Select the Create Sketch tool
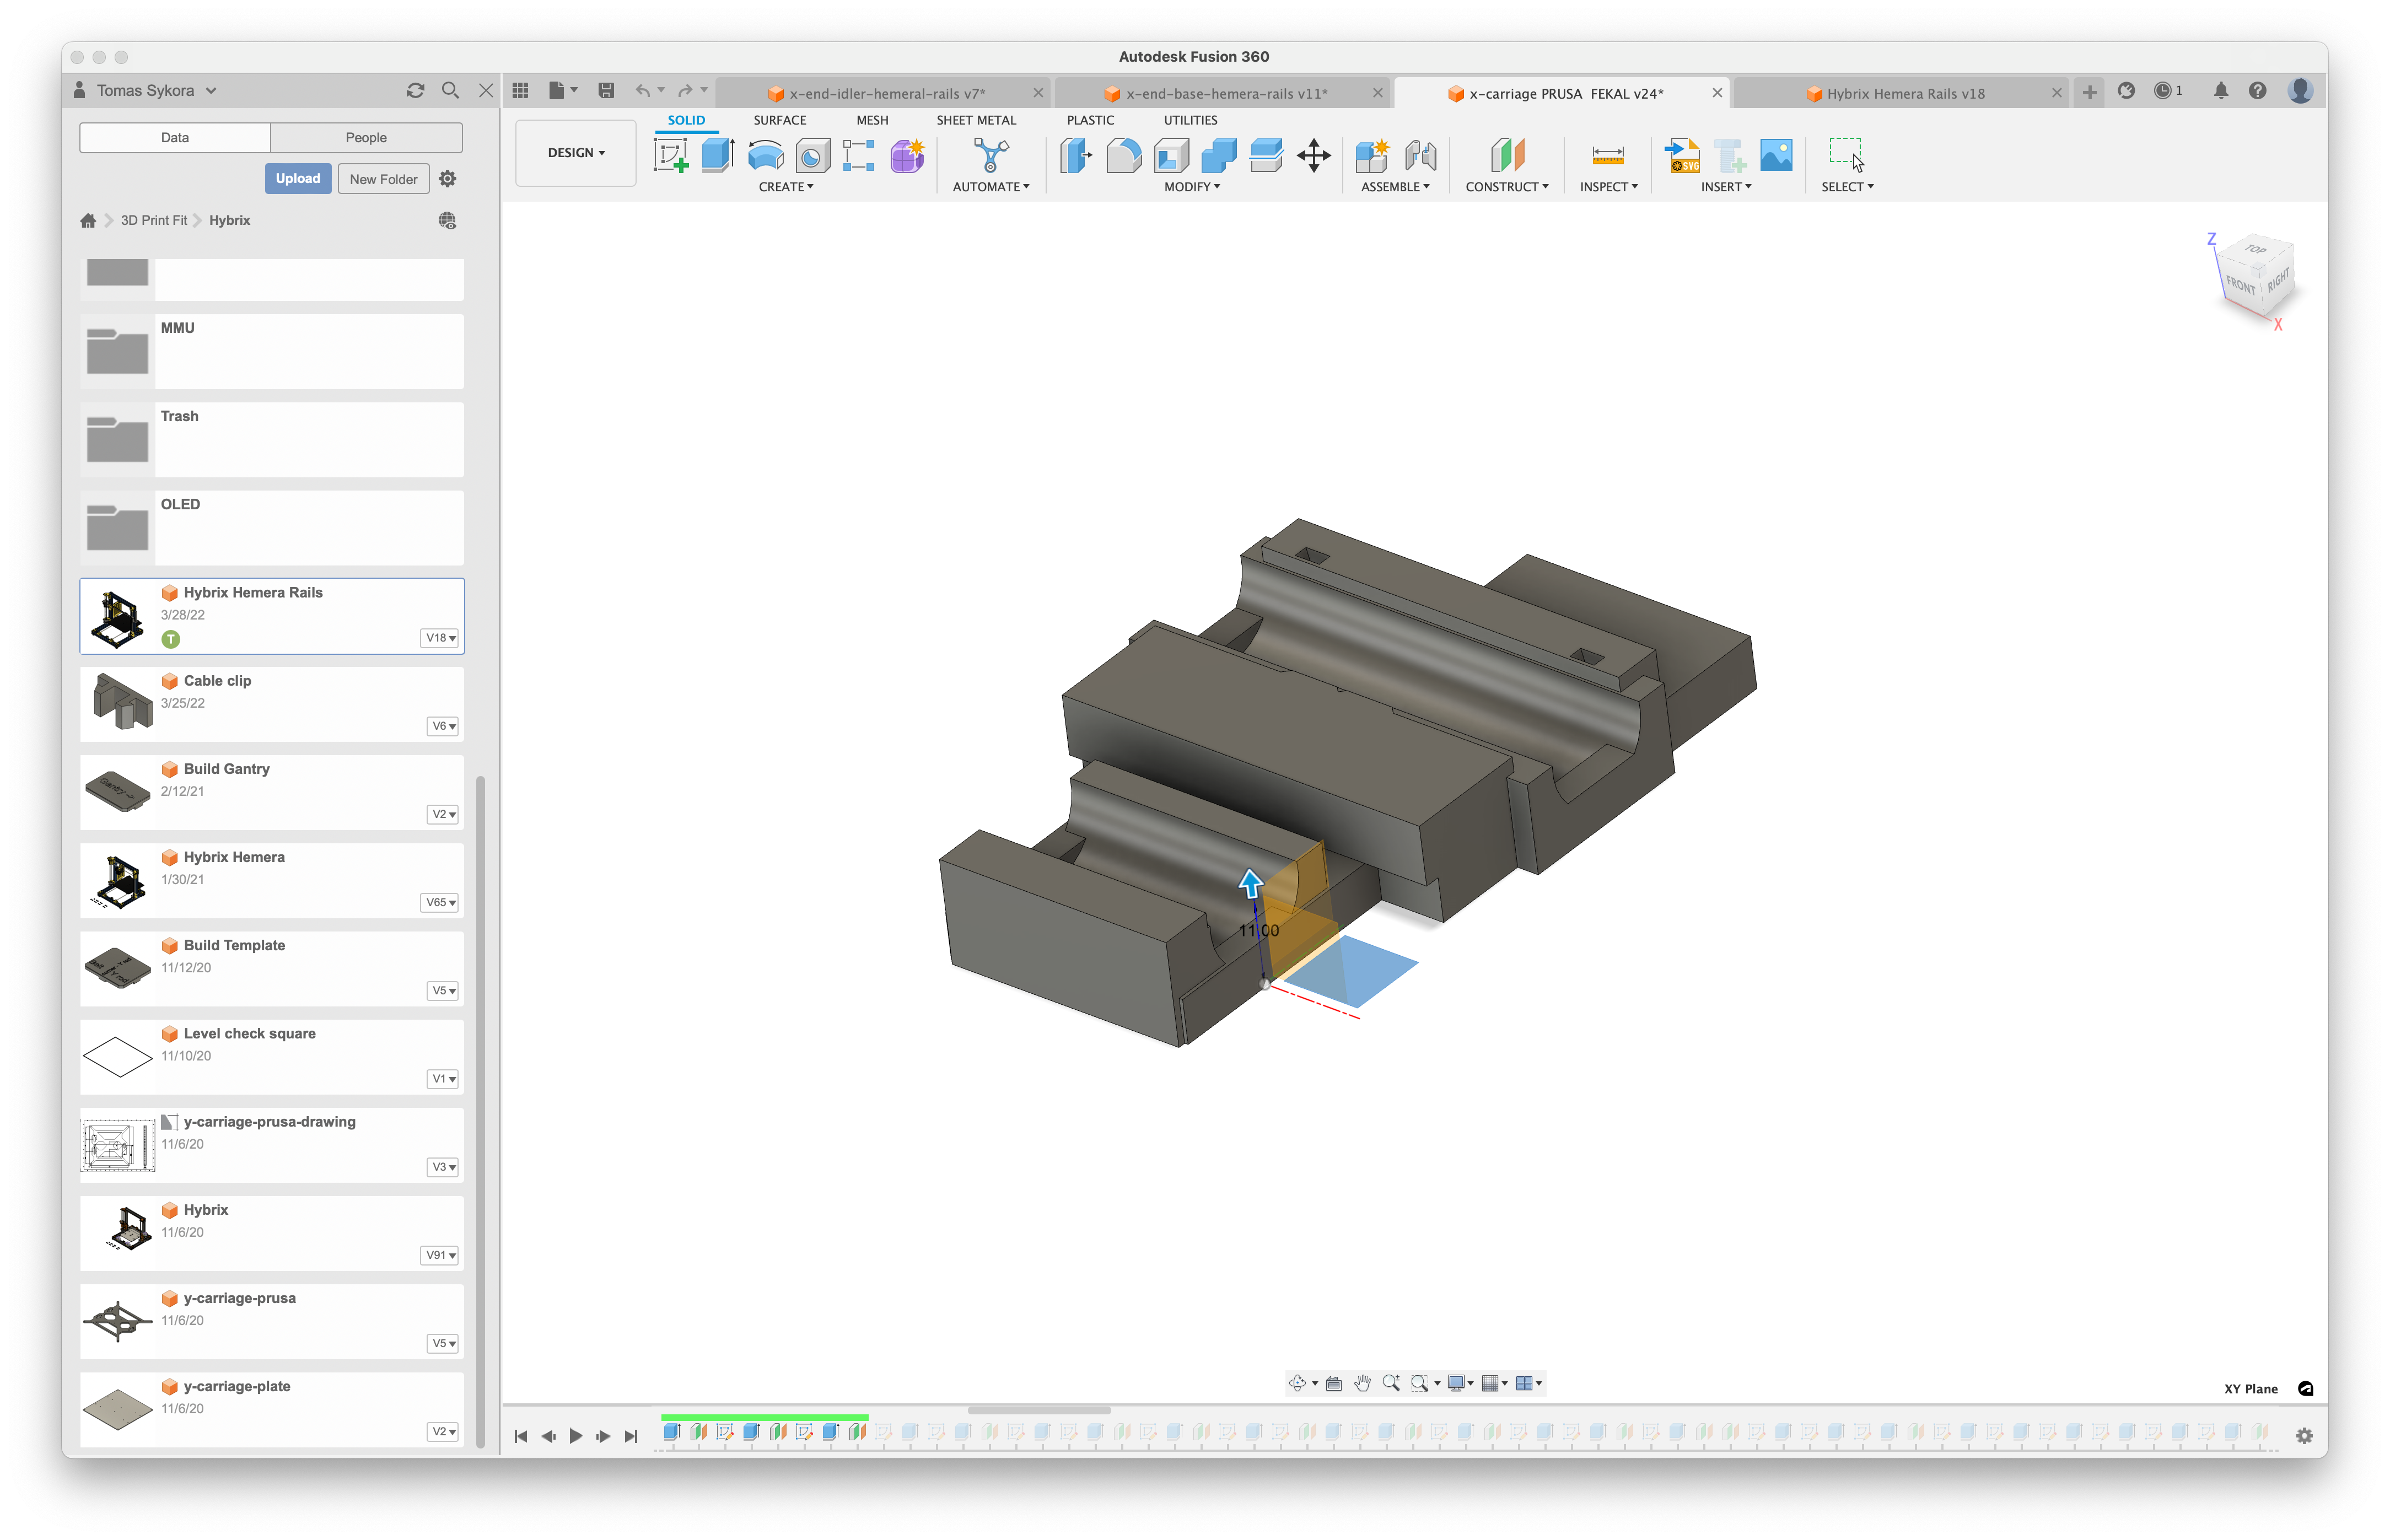The image size is (2390, 1540). [x=671, y=155]
